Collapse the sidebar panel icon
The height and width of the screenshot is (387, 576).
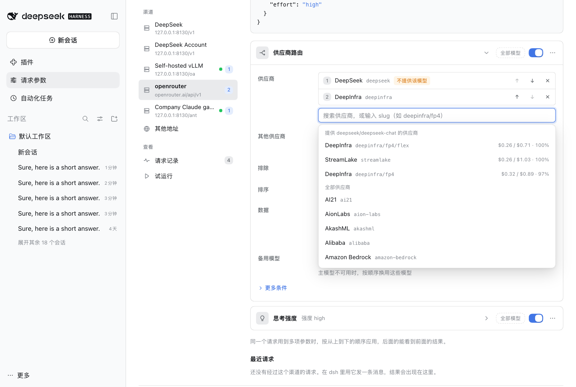[114, 16]
